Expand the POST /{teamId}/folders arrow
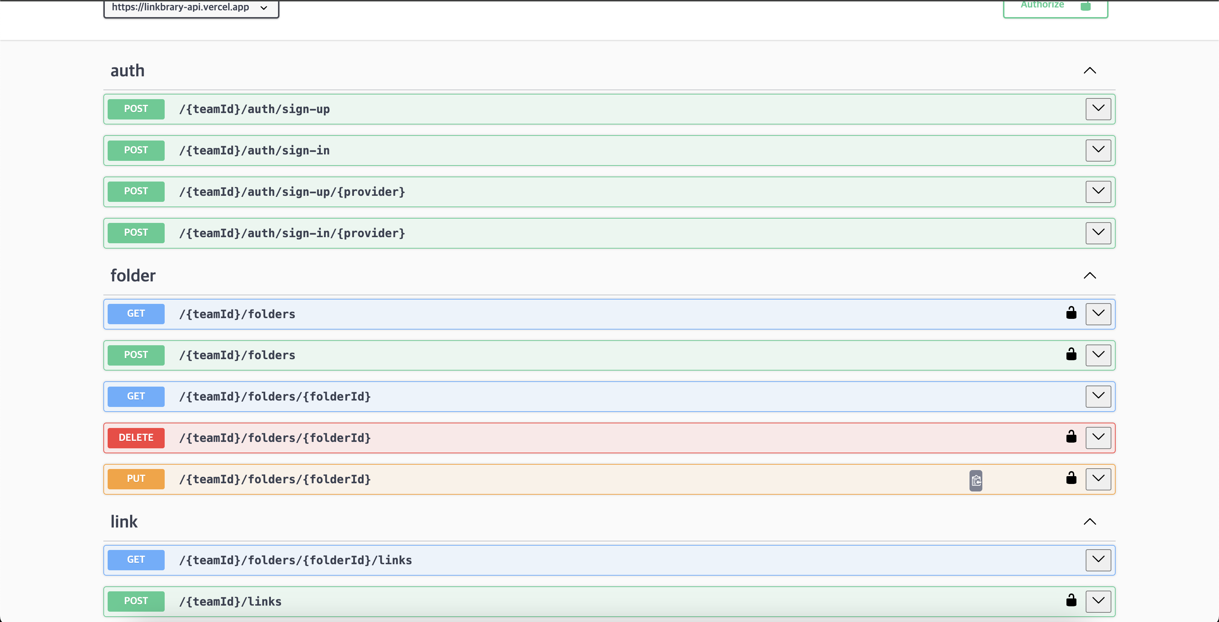Viewport: 1219px width, 622px height. [1098, 355]
